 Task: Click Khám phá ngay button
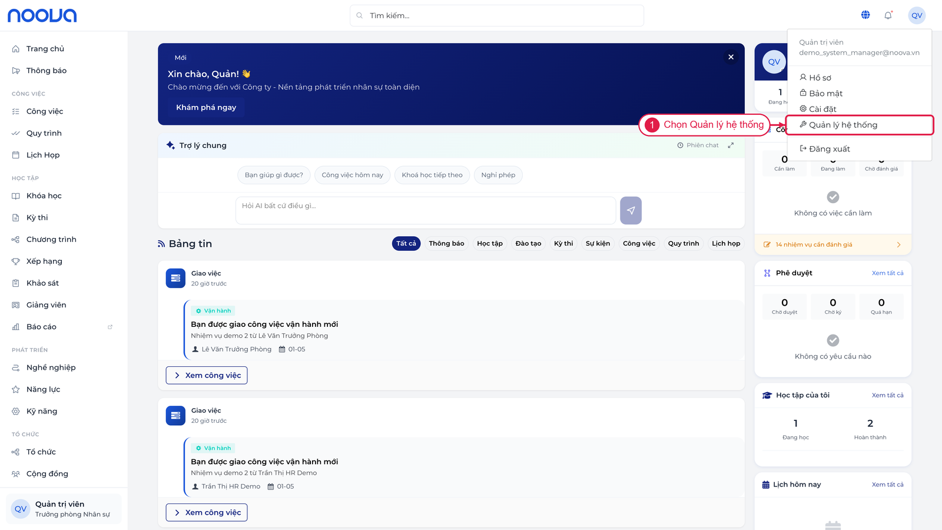[x=206, y=107]
